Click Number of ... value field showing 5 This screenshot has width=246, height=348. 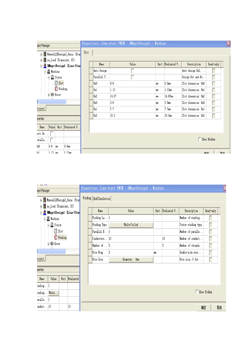(x=131, y=245)
